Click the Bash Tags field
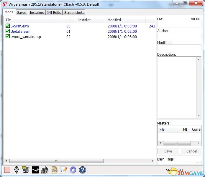The image size is (205, 177). 179,163
